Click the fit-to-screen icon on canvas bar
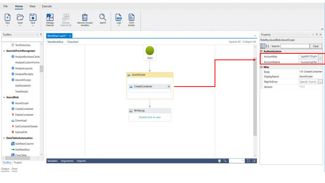Screen dimensions: 325x183 [248, 161]
